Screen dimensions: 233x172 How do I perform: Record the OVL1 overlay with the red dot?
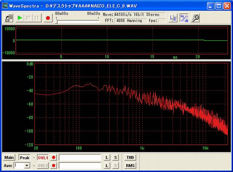click(54, 157)
